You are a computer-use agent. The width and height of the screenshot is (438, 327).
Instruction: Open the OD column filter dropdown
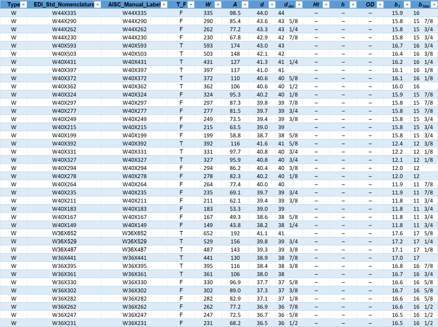[380, 5]
